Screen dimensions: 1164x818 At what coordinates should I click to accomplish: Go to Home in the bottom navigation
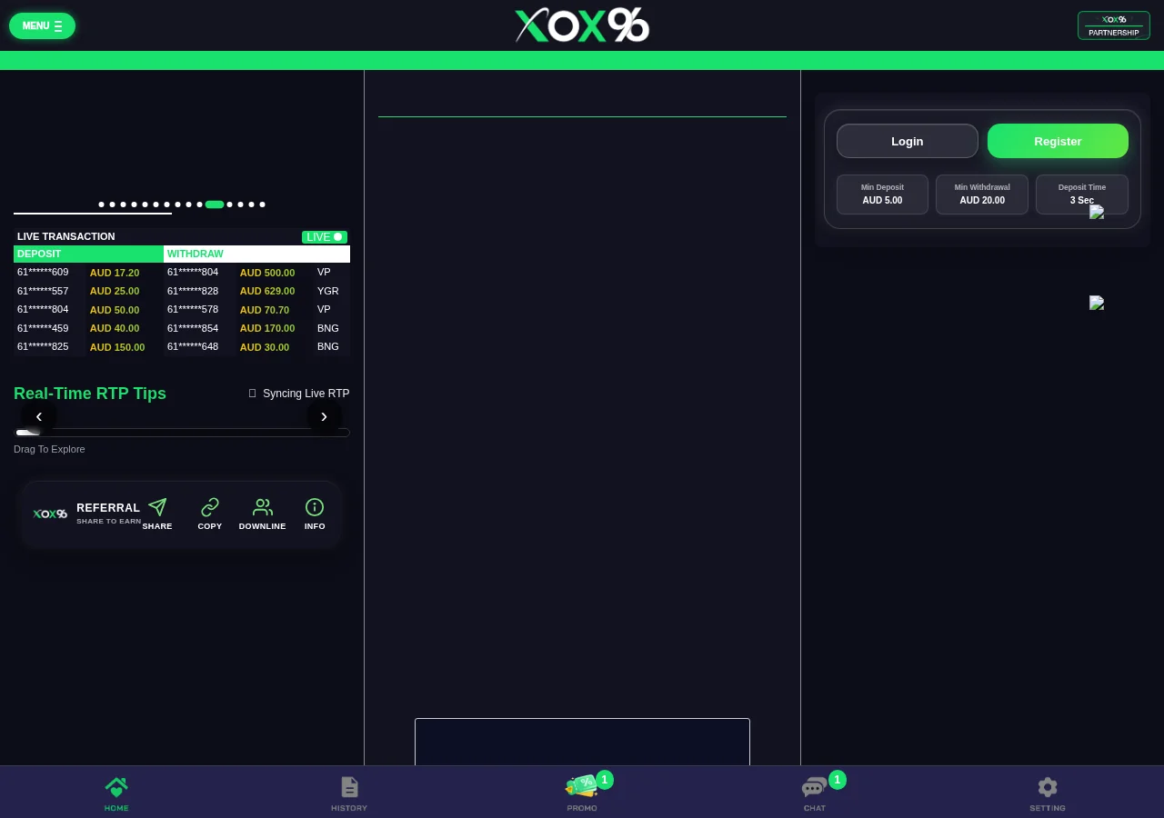116,793
